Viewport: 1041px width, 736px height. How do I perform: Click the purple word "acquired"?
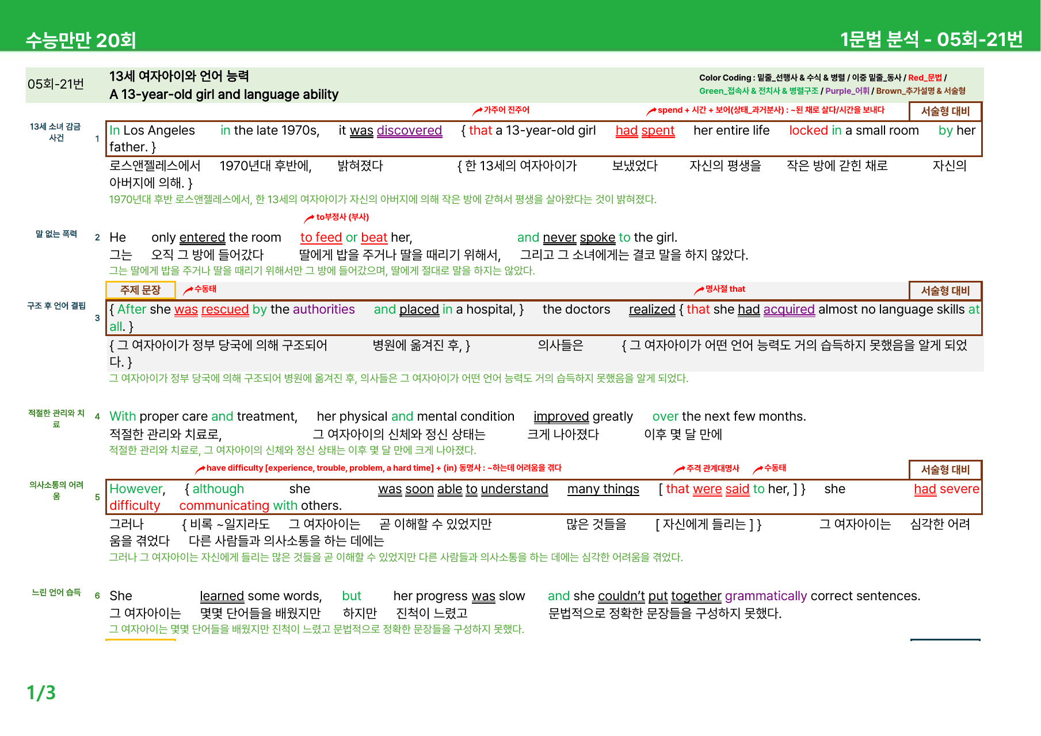pyautogui.click(x=789, y=310)
